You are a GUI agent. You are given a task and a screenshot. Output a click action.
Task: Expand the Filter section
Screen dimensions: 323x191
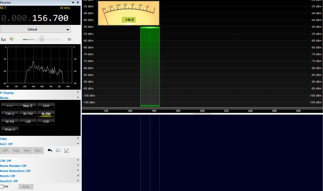coord(4,139)
